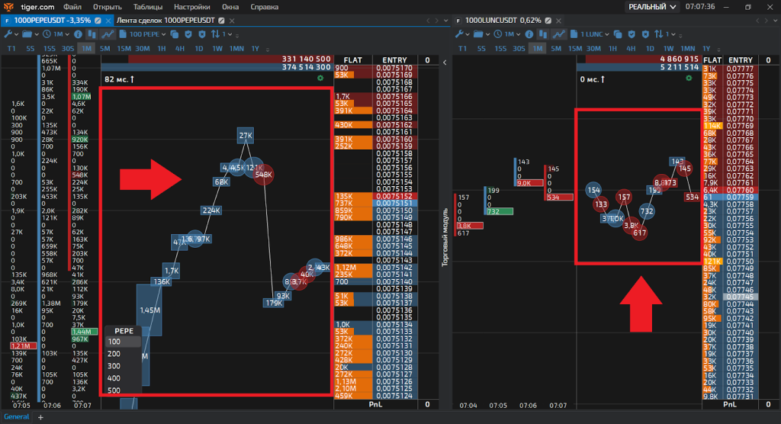The width and height of the screenshot is (781, 424).
Task: Click the info icon in LUNC toolbar
Action: coord(529,34)
